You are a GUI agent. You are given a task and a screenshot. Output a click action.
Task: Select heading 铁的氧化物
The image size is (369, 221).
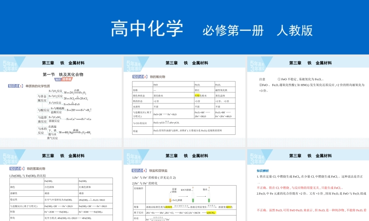coord(158,77)
